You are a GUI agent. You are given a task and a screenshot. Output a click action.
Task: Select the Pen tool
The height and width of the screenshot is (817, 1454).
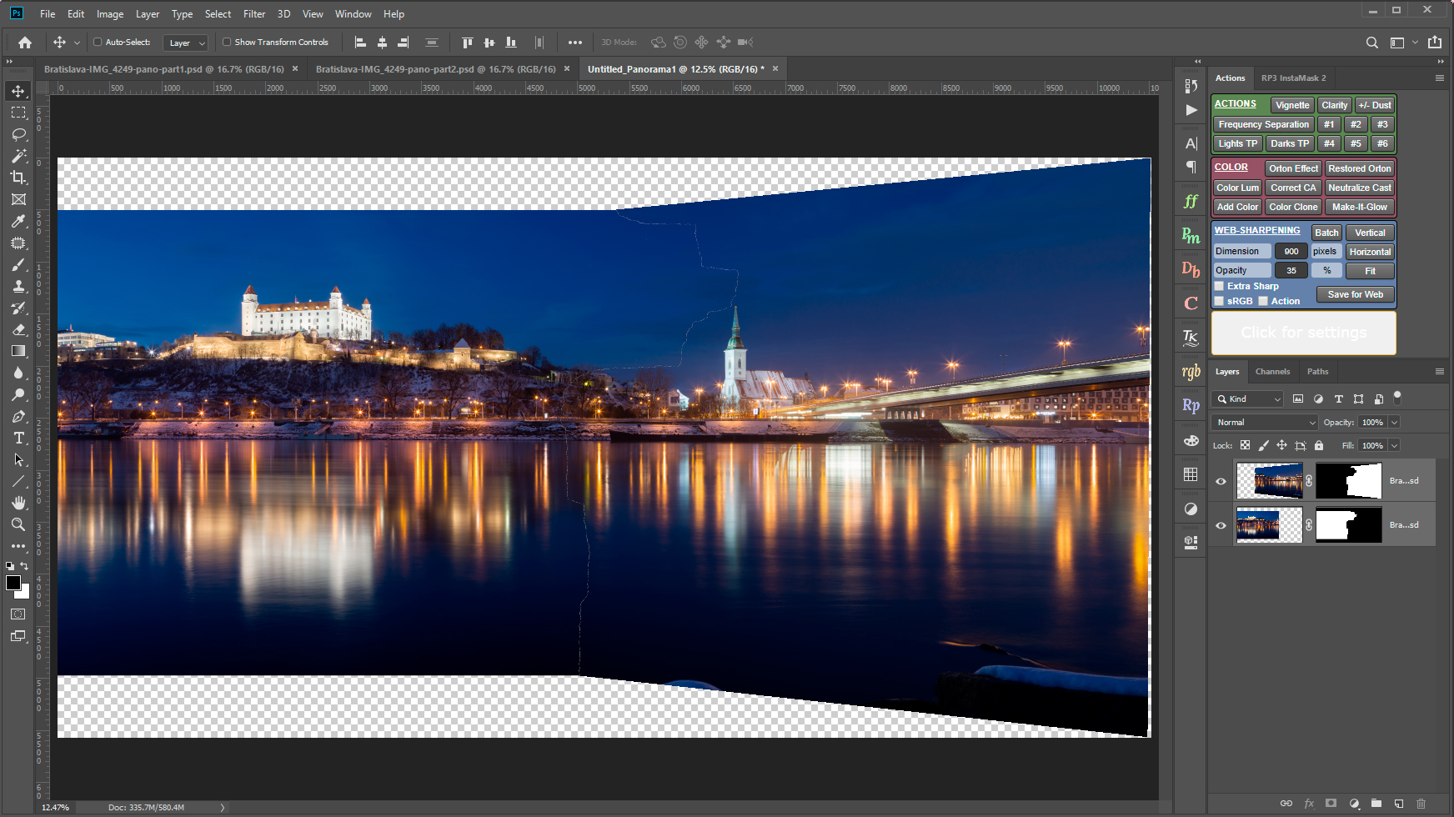point(18,416)
